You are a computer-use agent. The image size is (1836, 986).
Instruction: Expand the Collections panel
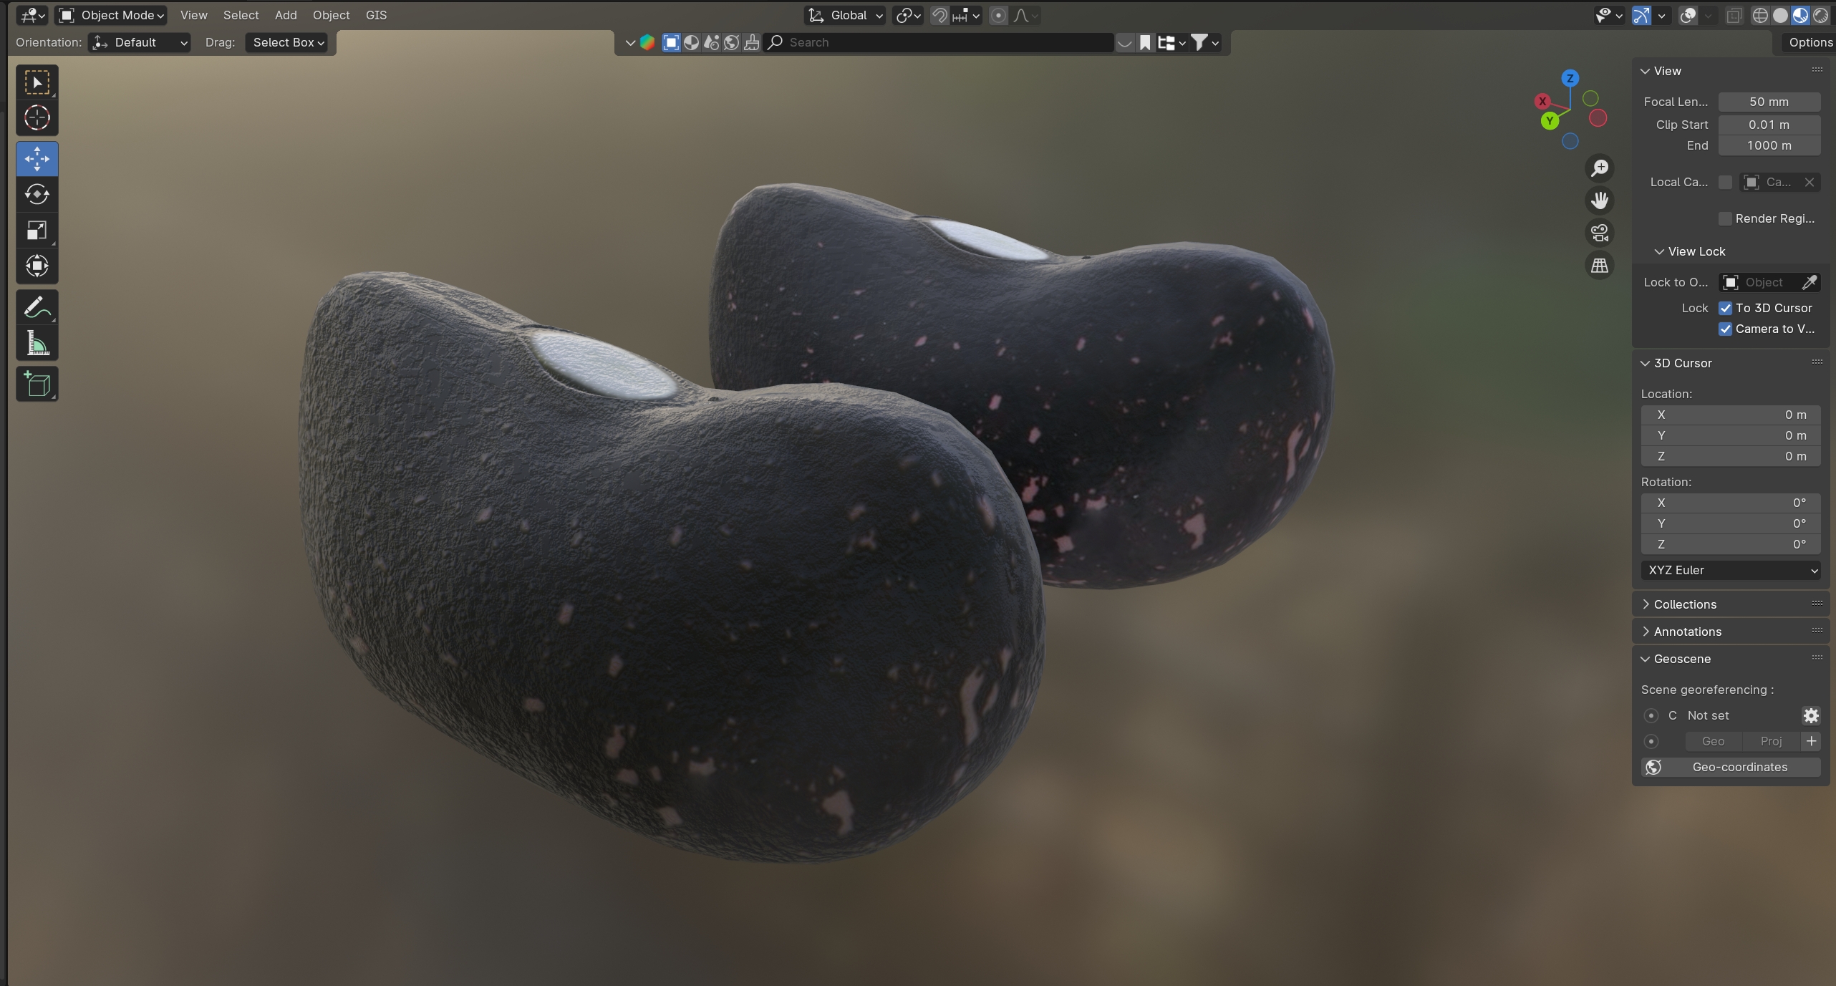(x=1685, y=604)
